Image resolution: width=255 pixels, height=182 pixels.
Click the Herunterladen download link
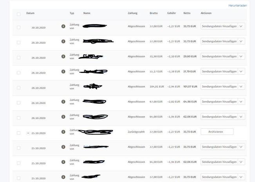238,5
